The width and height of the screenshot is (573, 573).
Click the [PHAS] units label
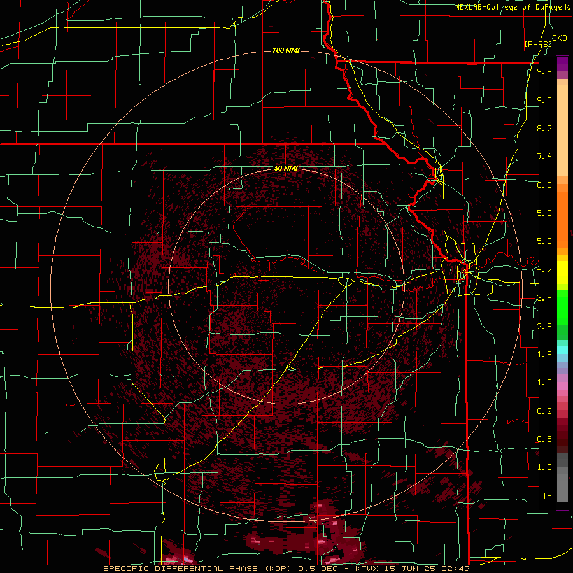[x=538, y=44]
